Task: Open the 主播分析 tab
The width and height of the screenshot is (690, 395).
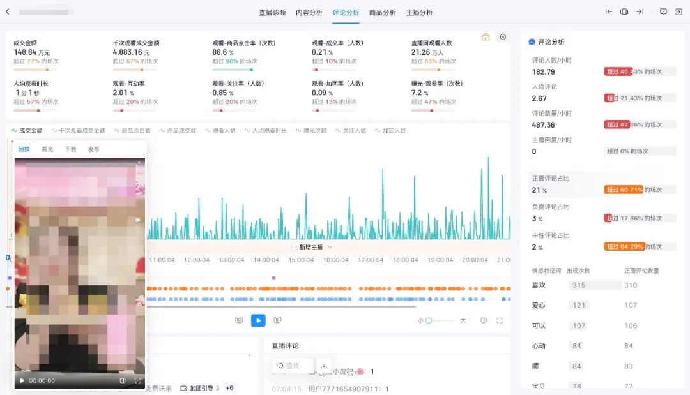Action: click(x=419, y=13)
